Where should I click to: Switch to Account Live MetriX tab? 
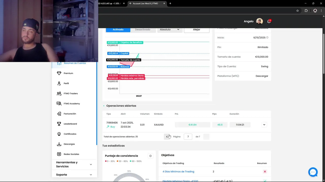pos(147,4)
